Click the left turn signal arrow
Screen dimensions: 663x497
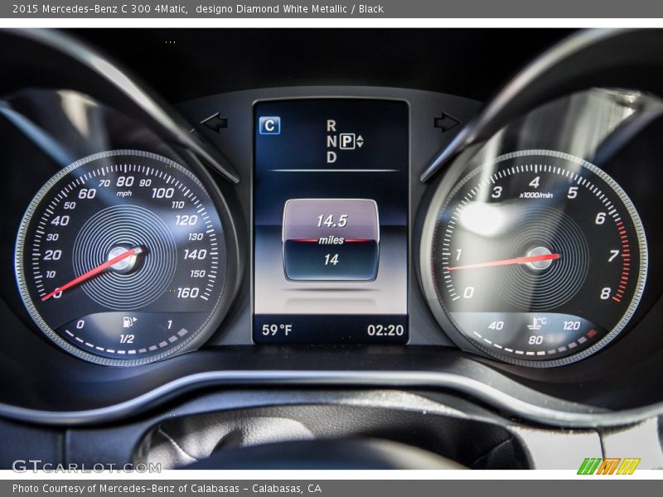215,122
